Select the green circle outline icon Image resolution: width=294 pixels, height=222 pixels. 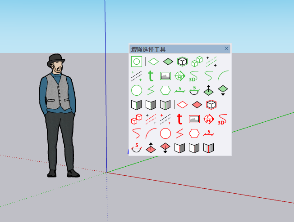coord(137,90)
